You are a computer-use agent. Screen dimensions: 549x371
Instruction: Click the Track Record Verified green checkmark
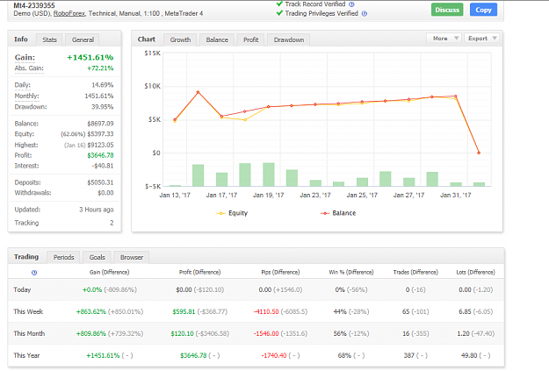[x=279, y=4]
